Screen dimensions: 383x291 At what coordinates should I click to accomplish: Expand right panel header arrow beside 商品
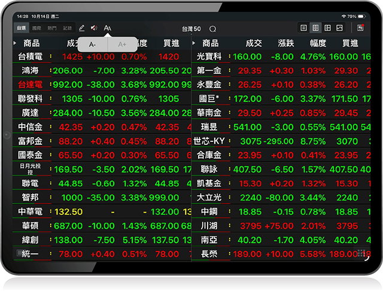tap(194, 43)
